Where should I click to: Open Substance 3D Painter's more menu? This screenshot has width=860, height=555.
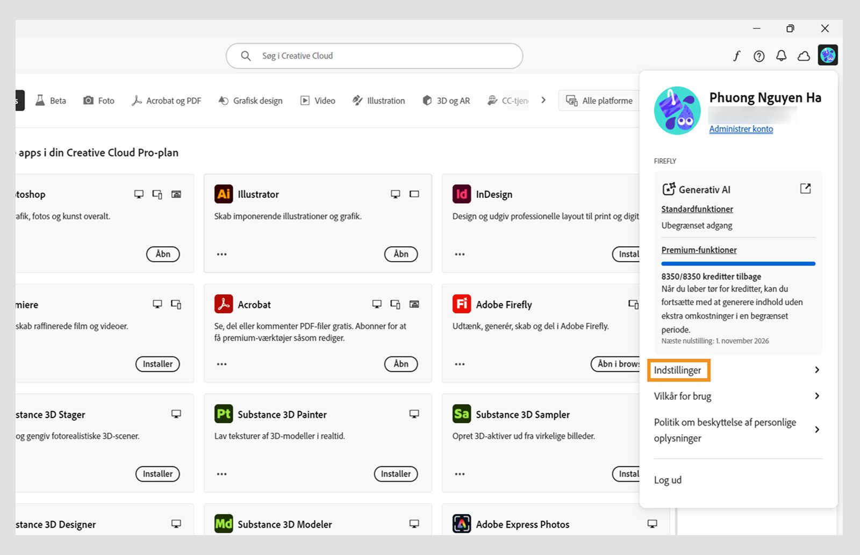pos(222,474)
